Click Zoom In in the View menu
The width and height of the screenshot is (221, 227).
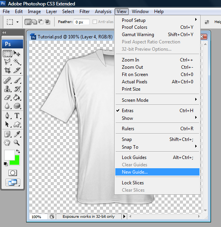(x=157, y=60)
